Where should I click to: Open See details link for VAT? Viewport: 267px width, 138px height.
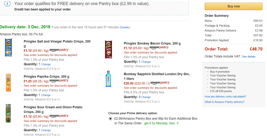click(249, 57)
